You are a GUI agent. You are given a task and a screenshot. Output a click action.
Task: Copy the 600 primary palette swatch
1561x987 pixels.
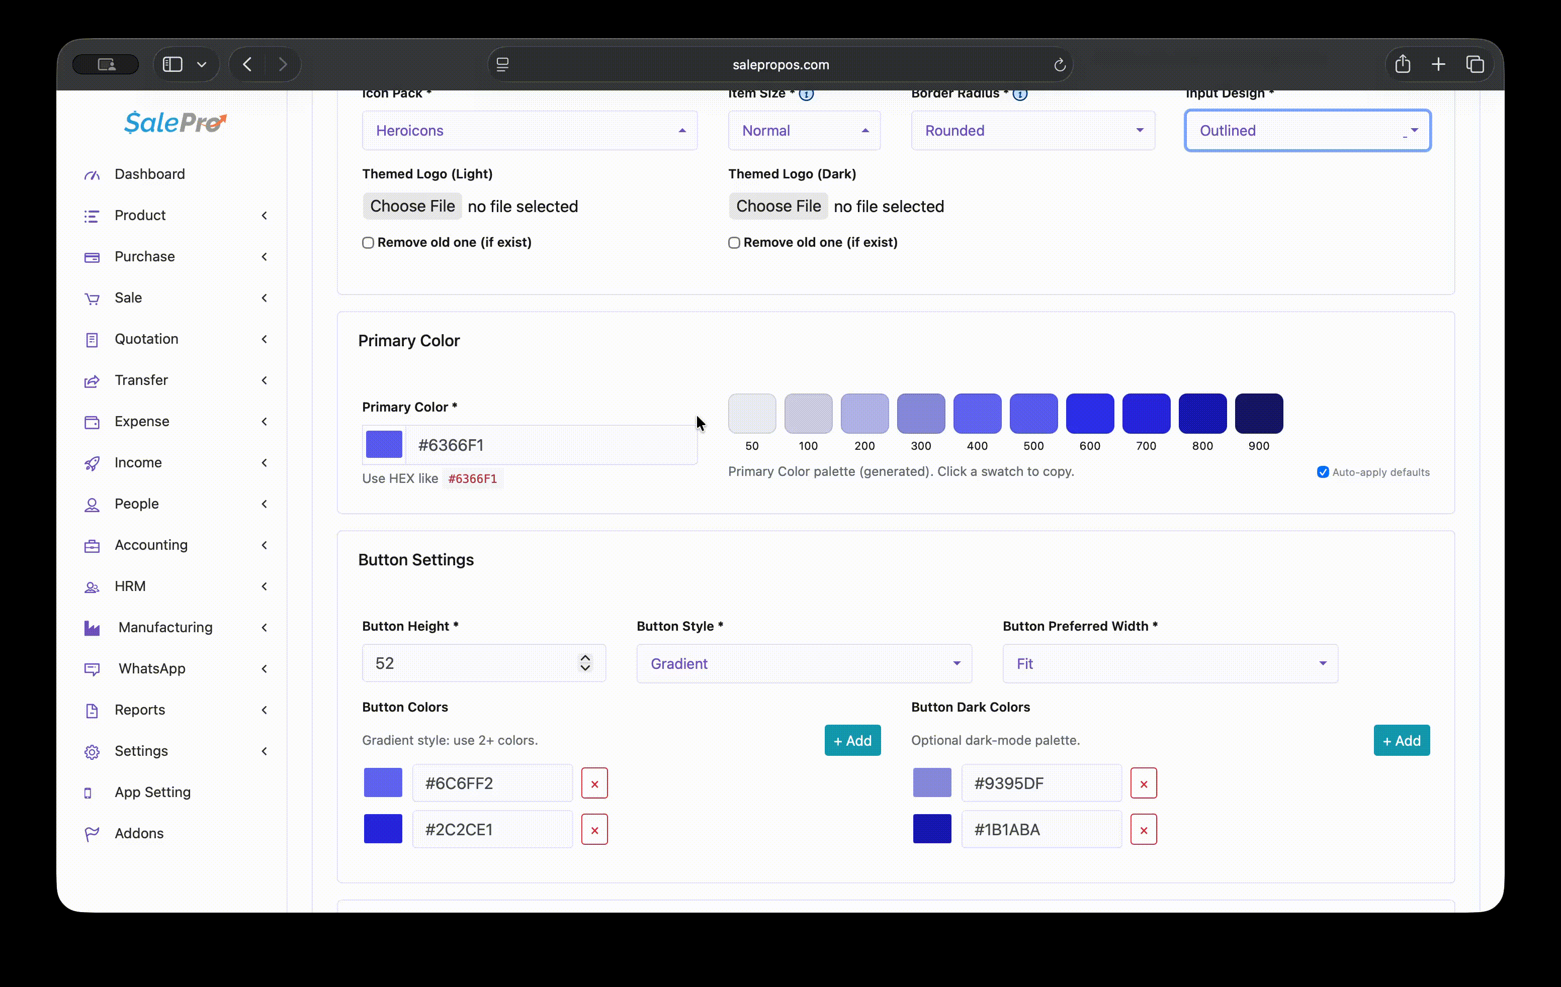click(x=1089, y=413)
